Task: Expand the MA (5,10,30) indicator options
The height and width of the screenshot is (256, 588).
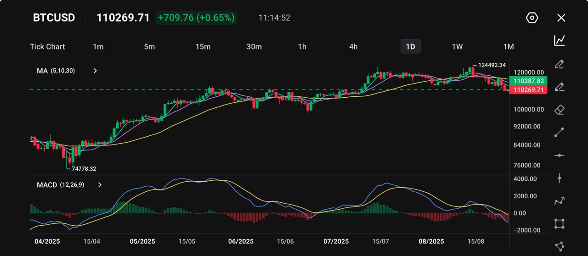Action: [95, 71]
